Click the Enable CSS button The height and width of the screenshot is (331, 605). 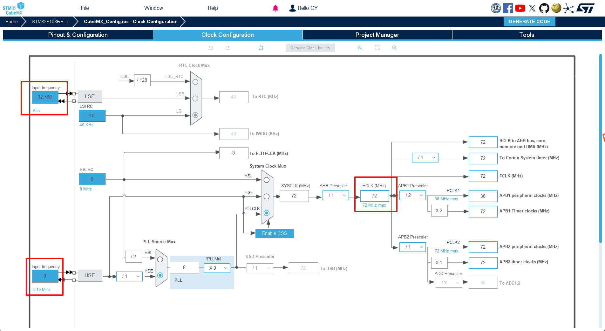tap(274, 233)
